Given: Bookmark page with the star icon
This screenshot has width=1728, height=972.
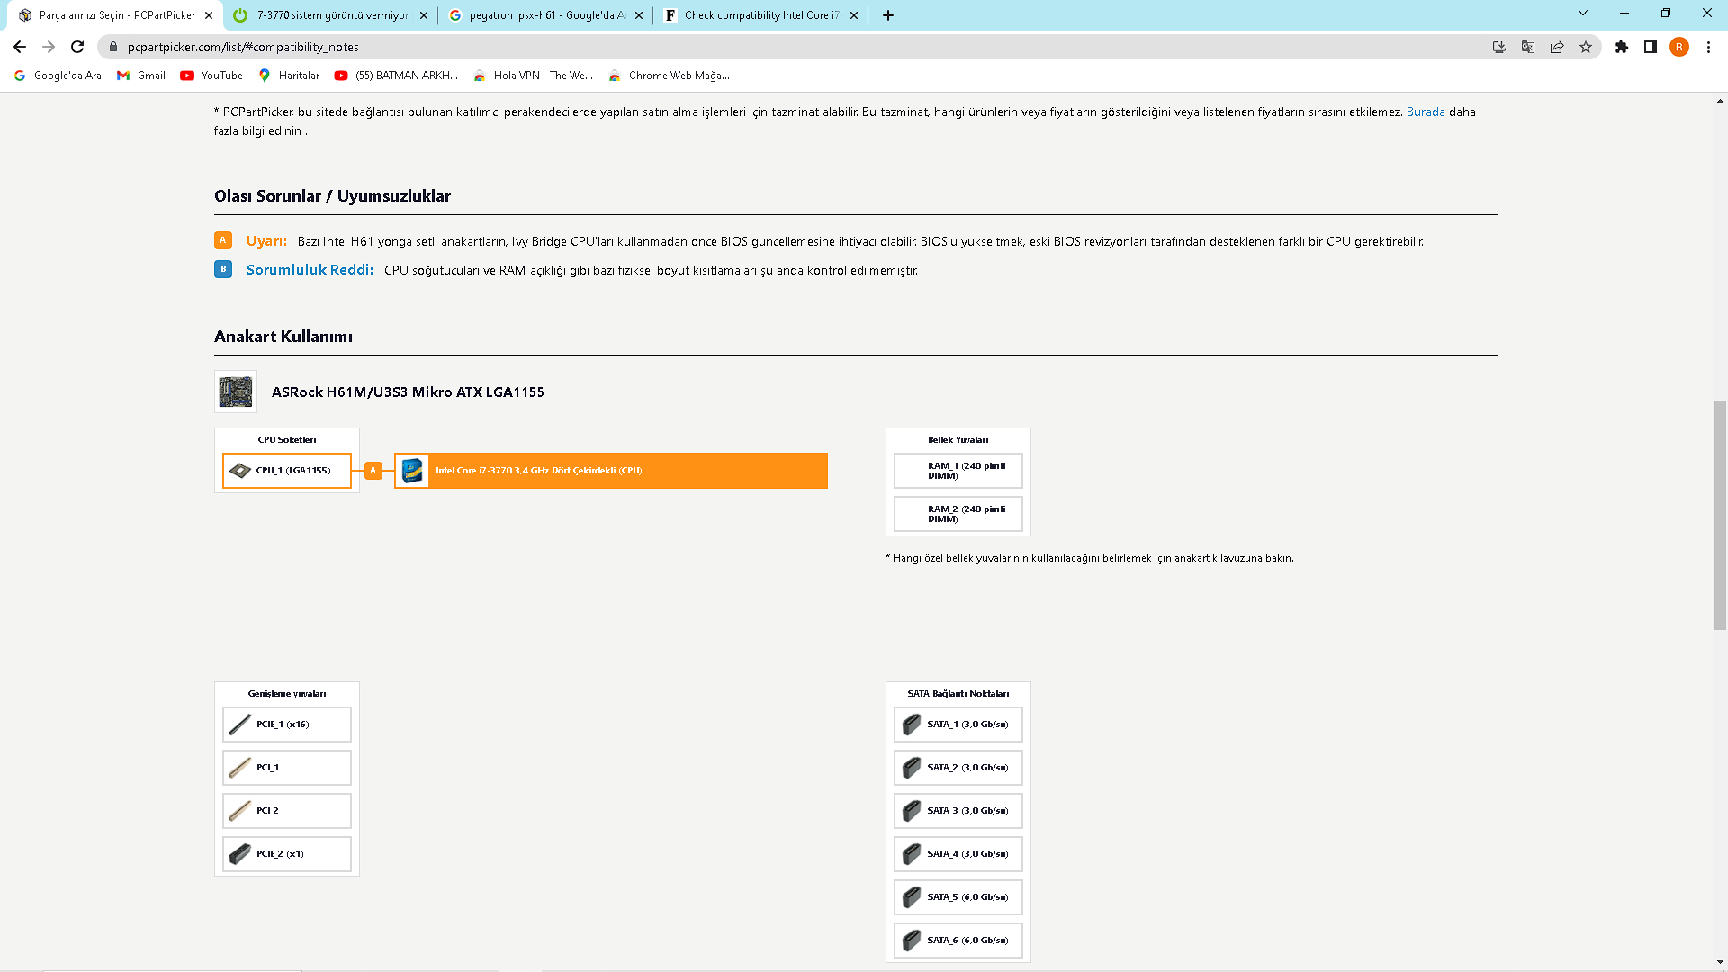Looking at the screenshot, I should [1586, 47].
